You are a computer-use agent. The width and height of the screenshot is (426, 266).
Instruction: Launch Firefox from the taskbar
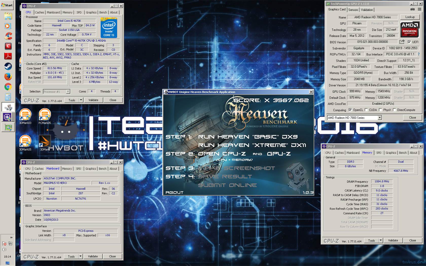tap(8, 77)
